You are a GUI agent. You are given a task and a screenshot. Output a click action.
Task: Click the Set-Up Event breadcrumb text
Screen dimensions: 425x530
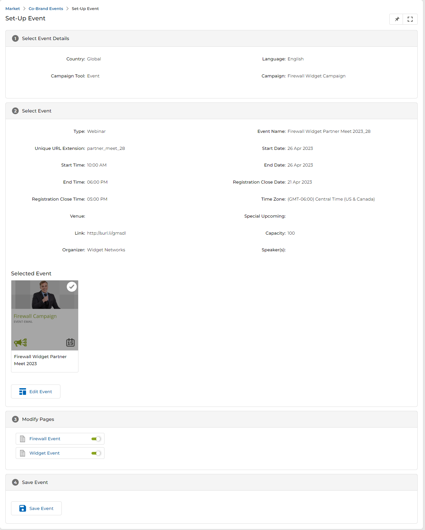point(85,9)
